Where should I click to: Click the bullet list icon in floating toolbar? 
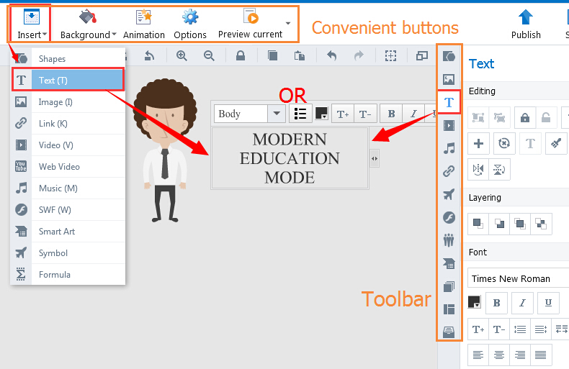(x=300, y=114)
